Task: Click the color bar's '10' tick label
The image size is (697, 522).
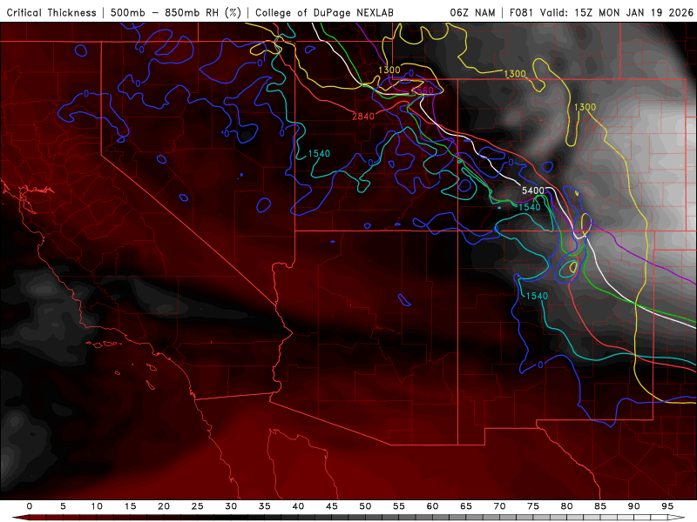Action: pyautogui.click(x=97, y=506)
